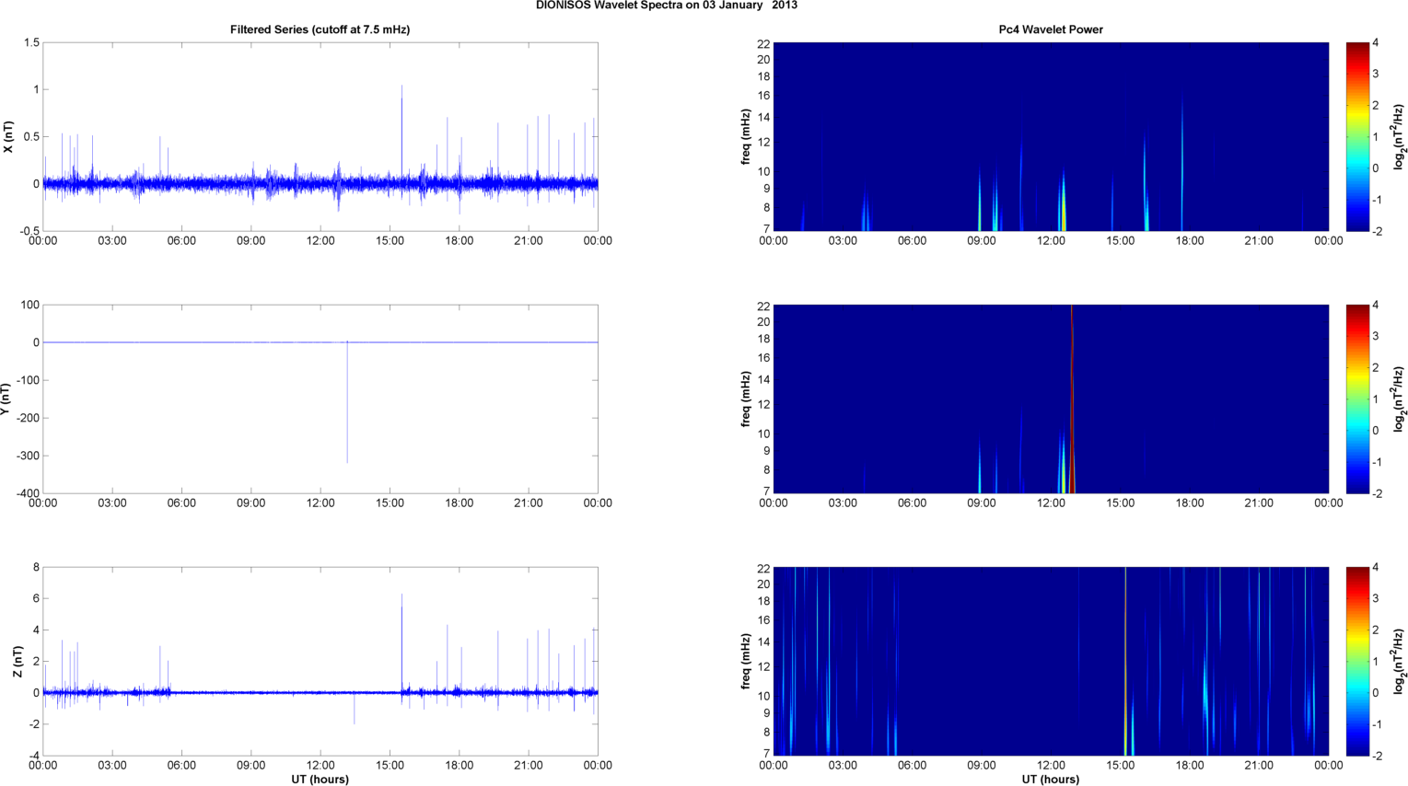Select the Filtered Series cutoff title

(x=320, y=29)
